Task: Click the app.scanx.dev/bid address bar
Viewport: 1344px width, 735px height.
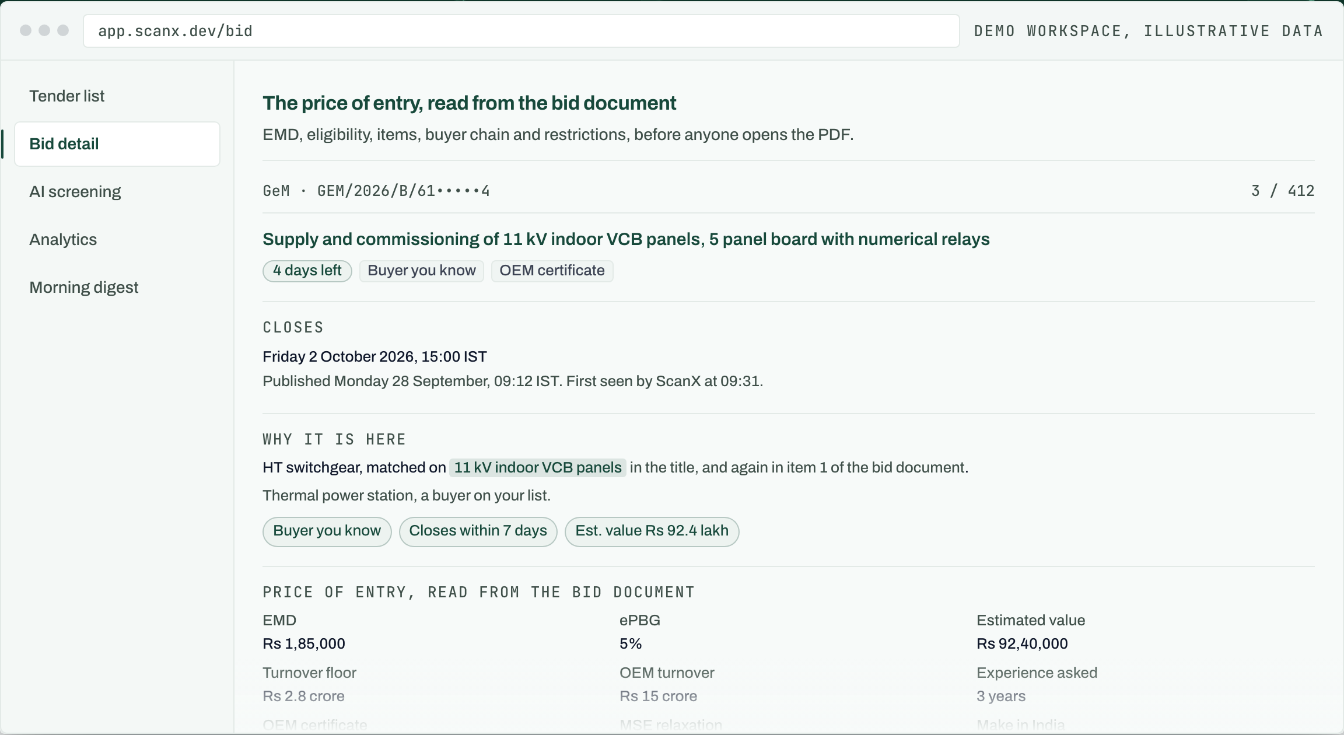Action: [x=521, y=31]
